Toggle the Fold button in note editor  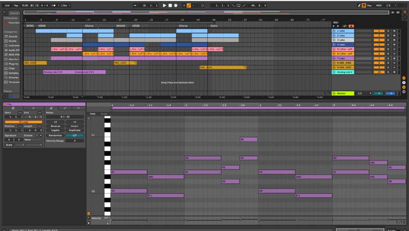click(93, 113)
